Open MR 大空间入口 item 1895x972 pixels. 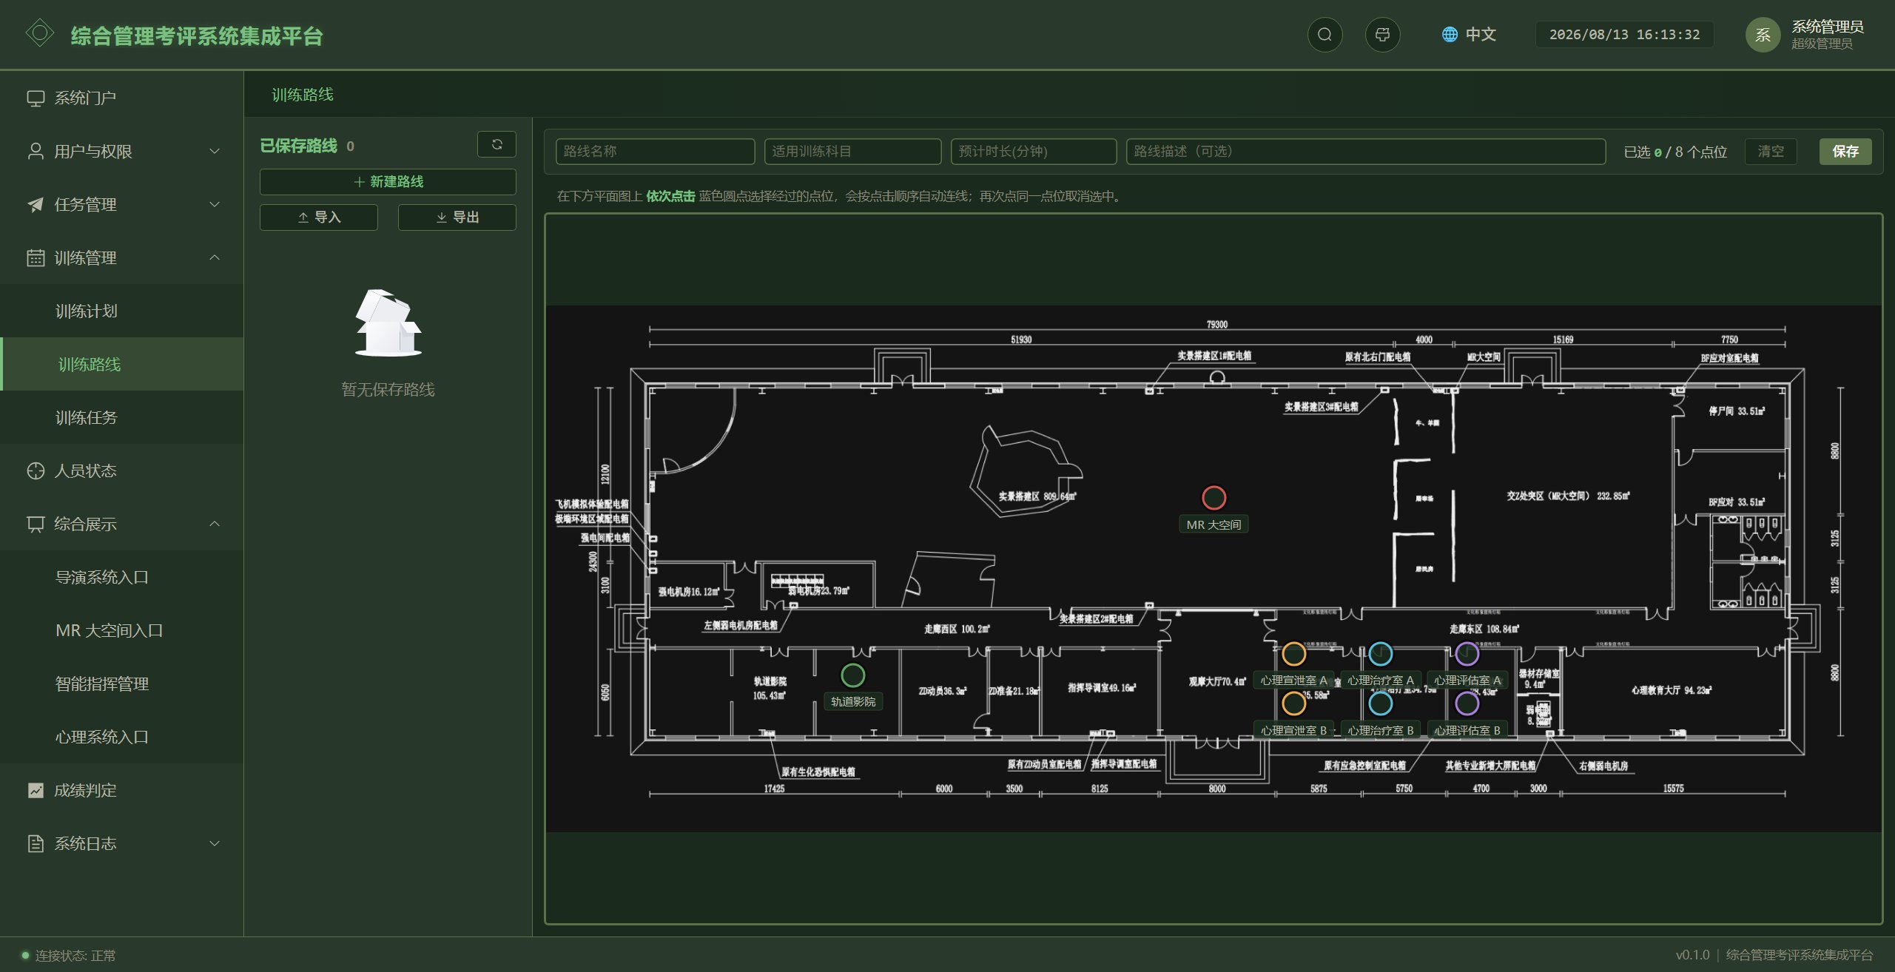[x=122, y=630]
